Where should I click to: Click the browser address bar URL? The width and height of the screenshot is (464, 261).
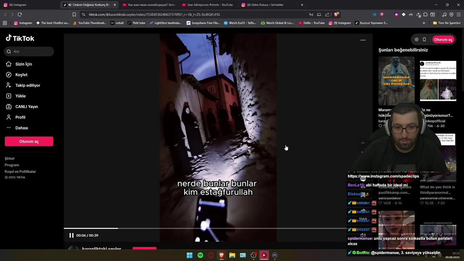[154, 14]
